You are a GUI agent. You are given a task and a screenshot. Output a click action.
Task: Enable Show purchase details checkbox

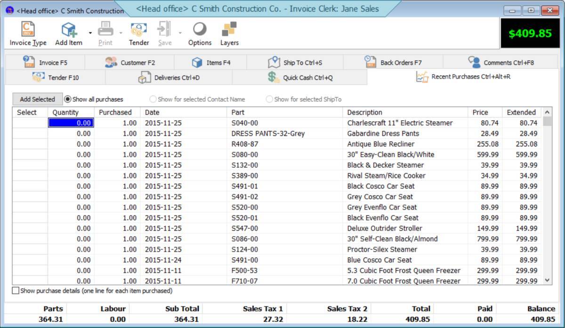[16, 291]
